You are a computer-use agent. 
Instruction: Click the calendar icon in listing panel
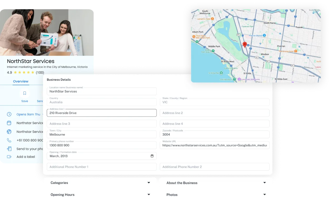pos(9,123)
